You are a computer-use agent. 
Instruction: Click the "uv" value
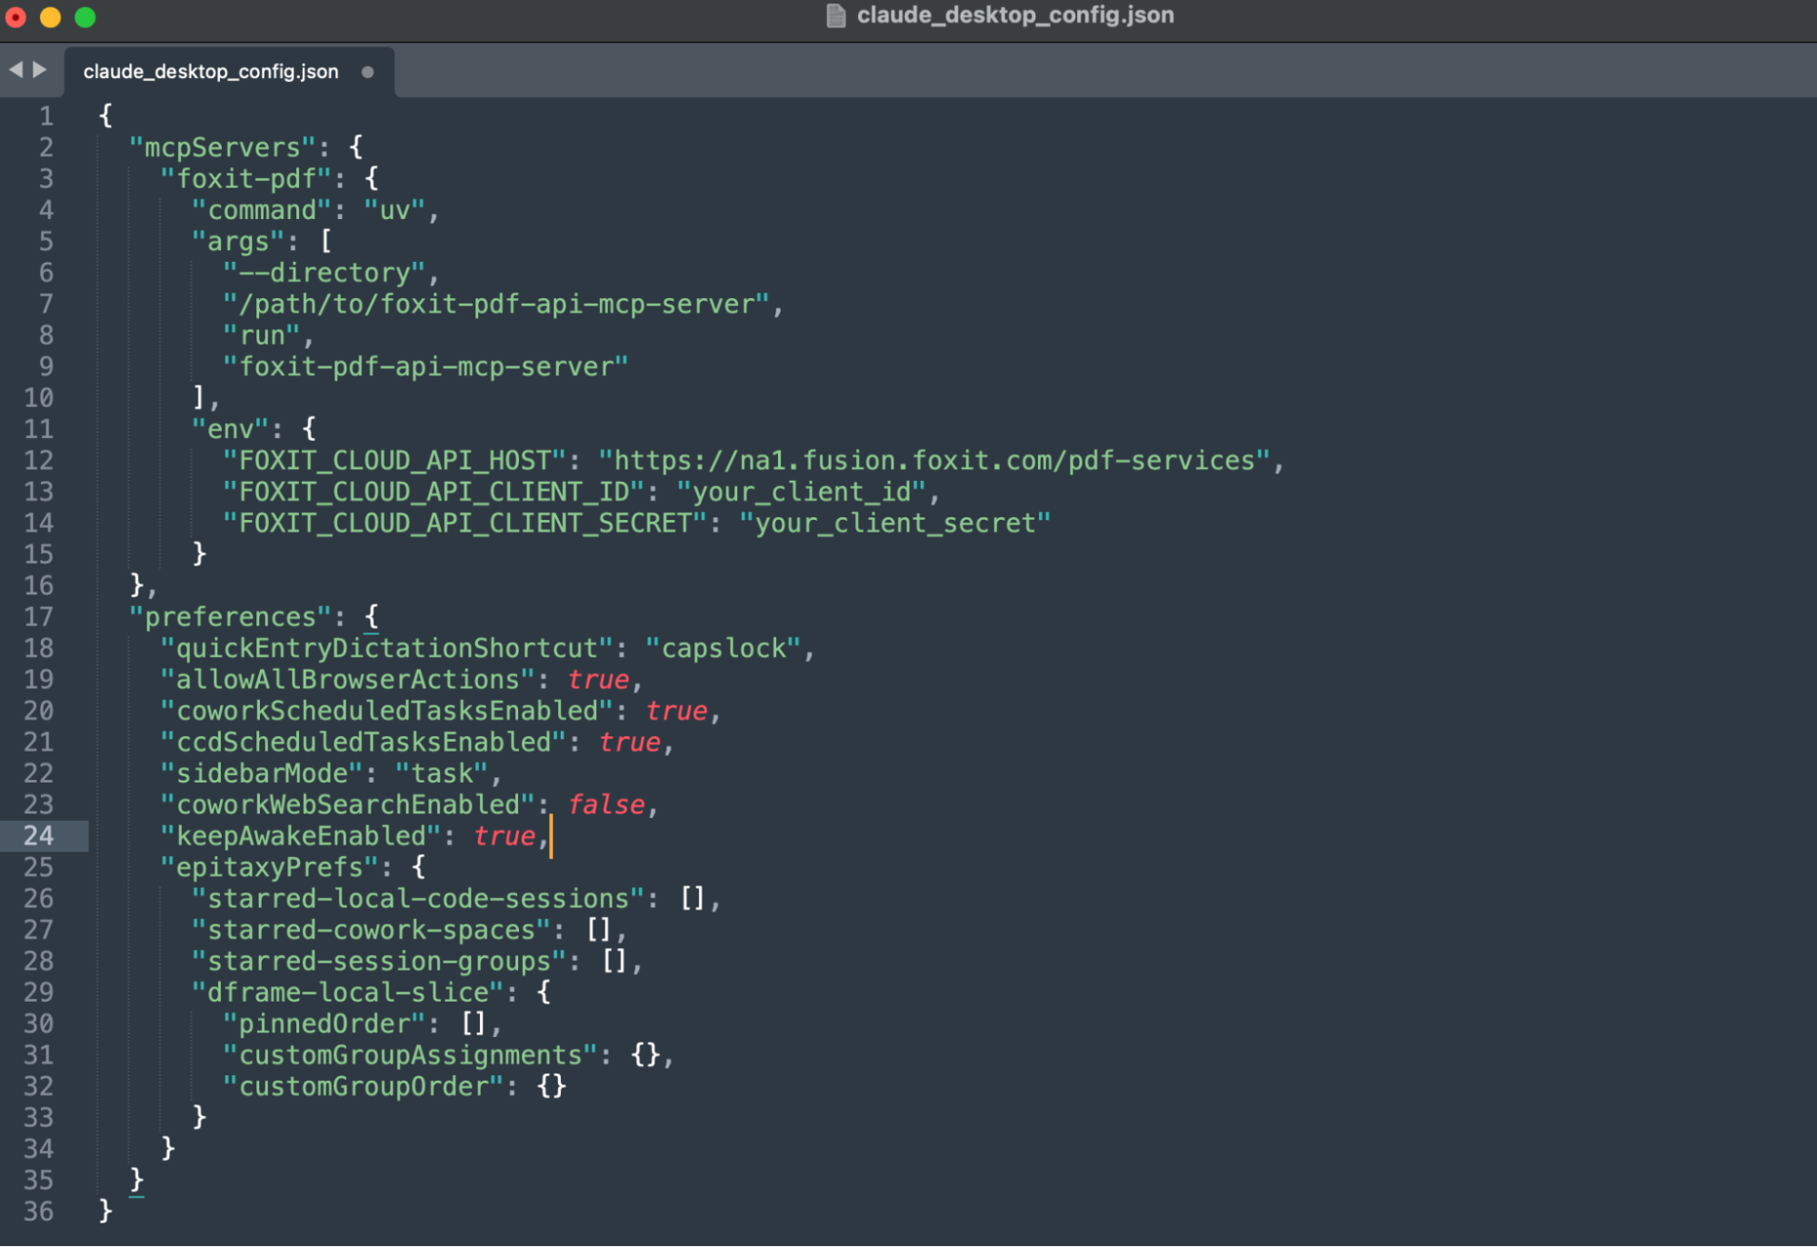[394, 210]
